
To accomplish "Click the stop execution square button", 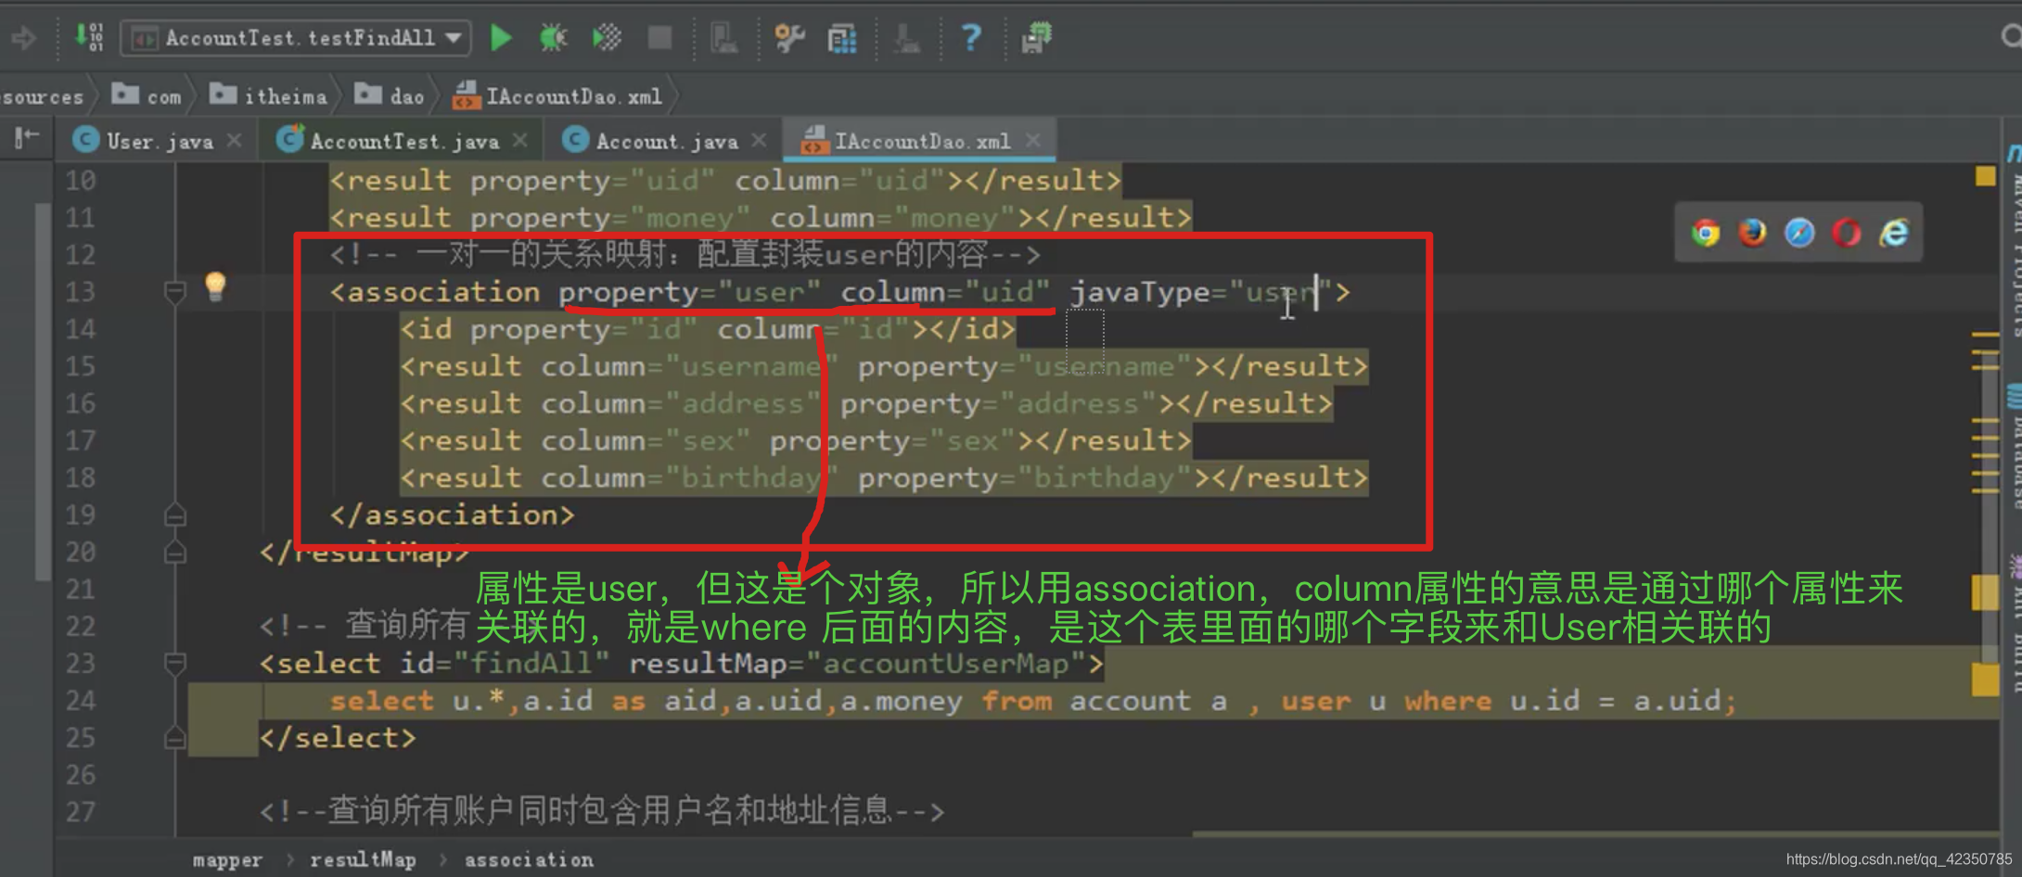I will (659, 38).
